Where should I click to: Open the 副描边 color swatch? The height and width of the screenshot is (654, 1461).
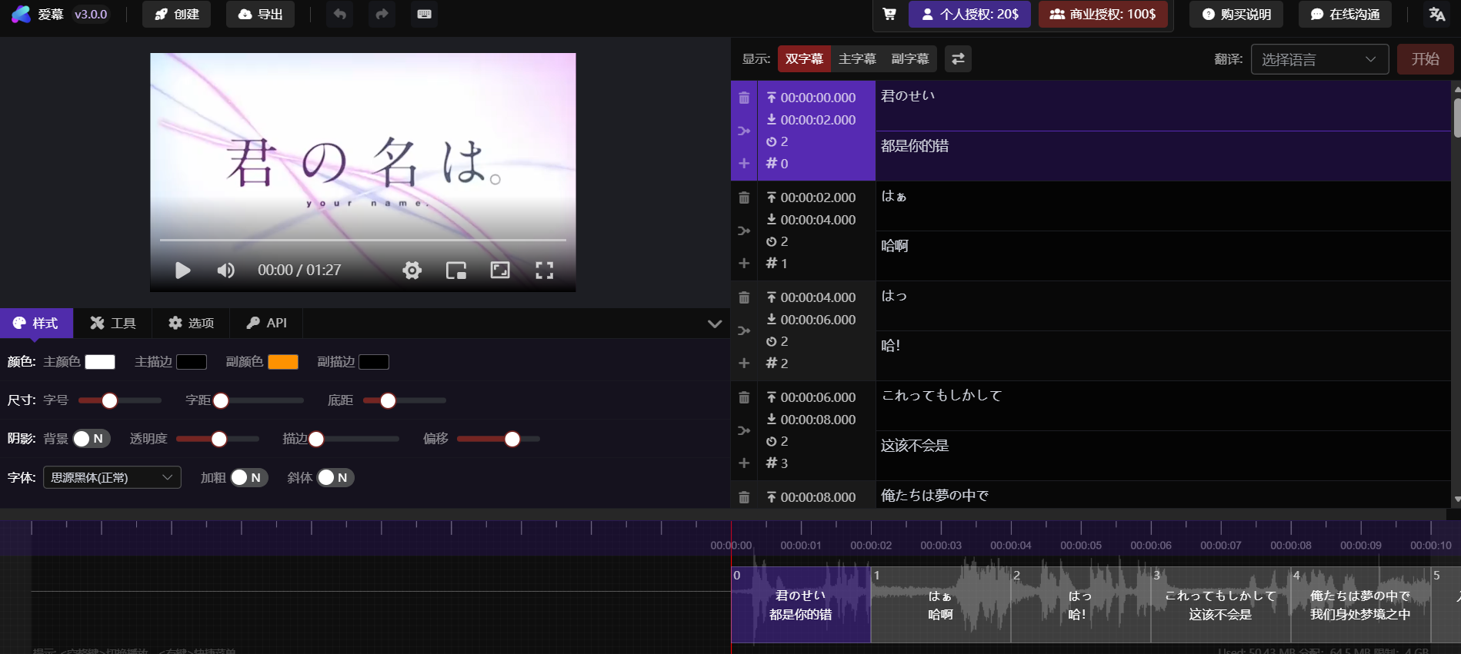(374, 362)
